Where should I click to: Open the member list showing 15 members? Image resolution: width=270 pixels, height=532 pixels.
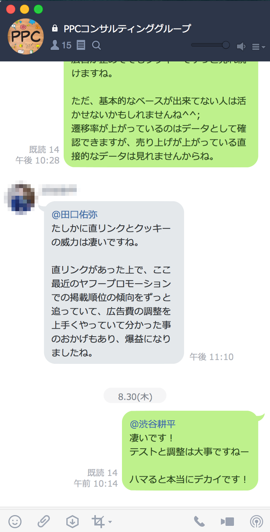[x=61, y=46]
